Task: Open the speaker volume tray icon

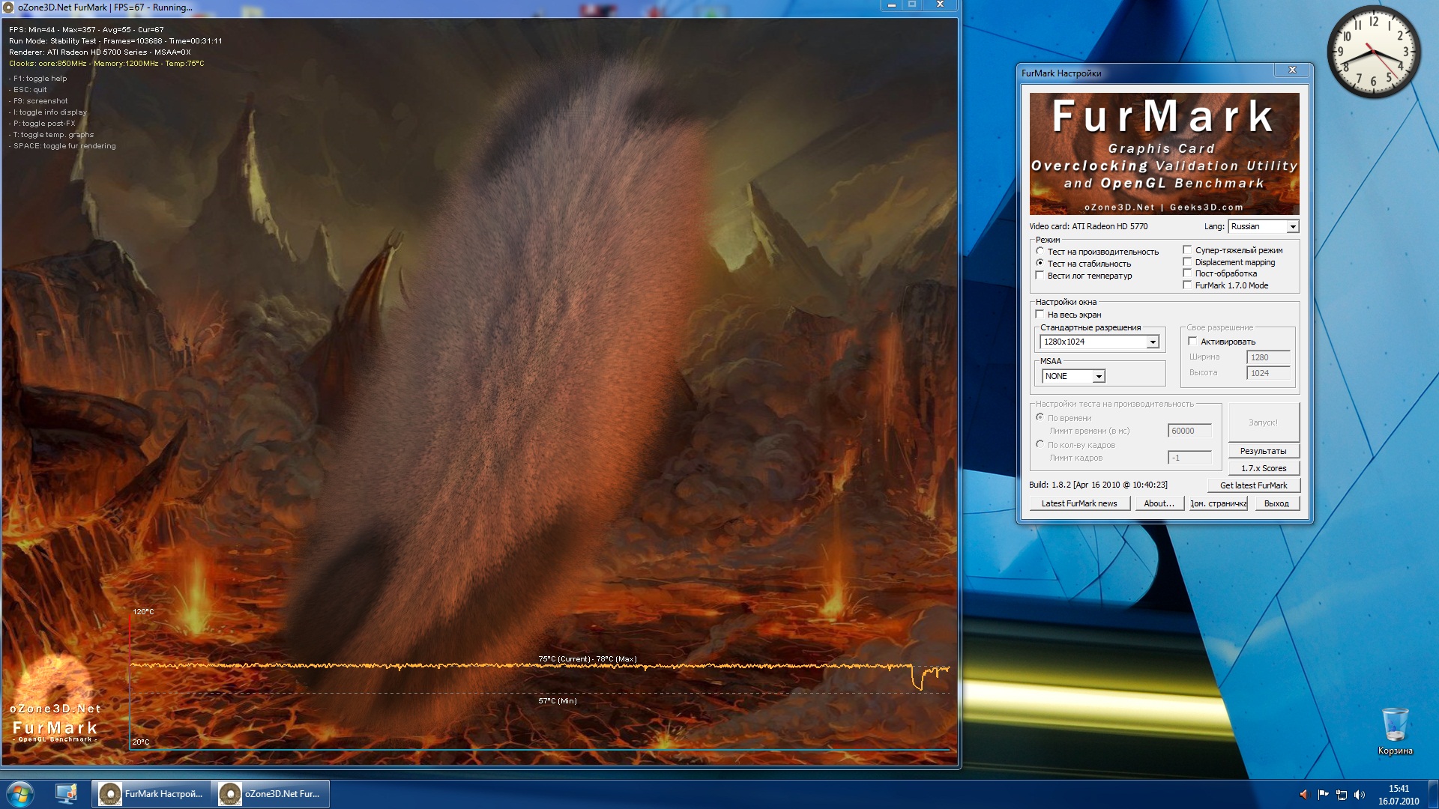Action: tap(1360, 795)
